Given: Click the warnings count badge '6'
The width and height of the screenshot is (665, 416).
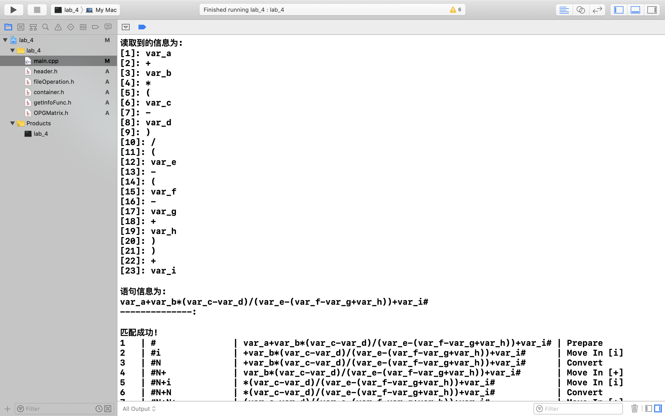Looking at the screenshot, I should (x=455, y=9).
